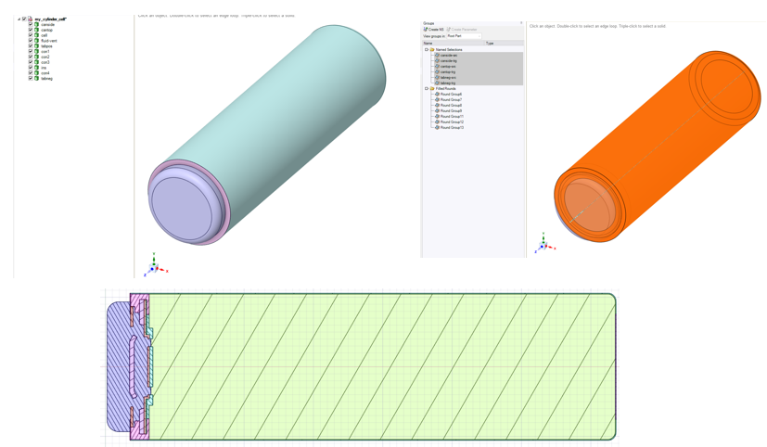Click the icon beside Round Group6
This screenshot has height=447, width=767.
[x=438, y=94]
